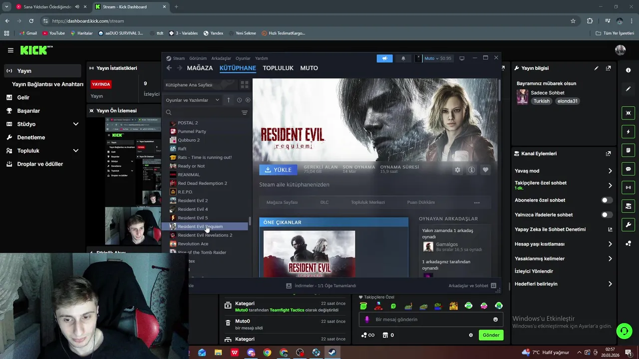The image size is (639, 359).
Task: Pop out the Yayın bilgisi panel
Action: pos(608,68)
